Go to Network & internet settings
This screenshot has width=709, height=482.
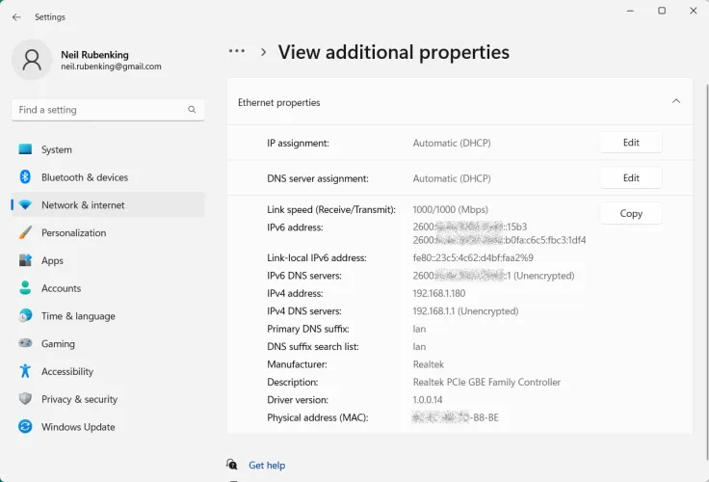point(83,205)
